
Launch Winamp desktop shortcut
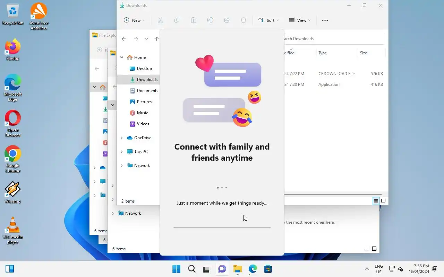pos(13,193)
